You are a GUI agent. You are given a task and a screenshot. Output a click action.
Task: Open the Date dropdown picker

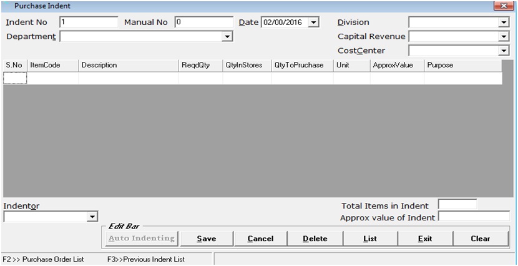313,22
